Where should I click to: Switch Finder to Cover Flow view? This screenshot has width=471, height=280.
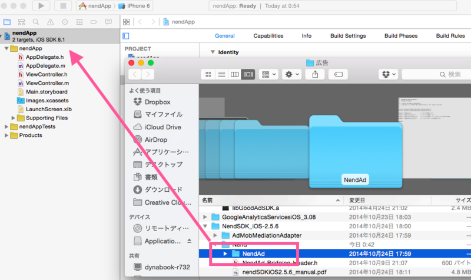(x=248, y=75)
